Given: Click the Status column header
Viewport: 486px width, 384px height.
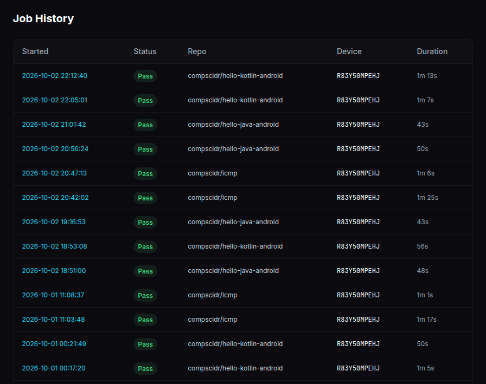Looking at the screenshot, I should point(145,51).
